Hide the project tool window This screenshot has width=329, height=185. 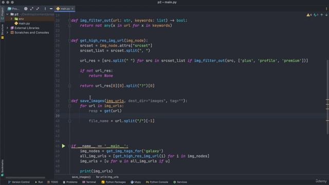point(51,9)
